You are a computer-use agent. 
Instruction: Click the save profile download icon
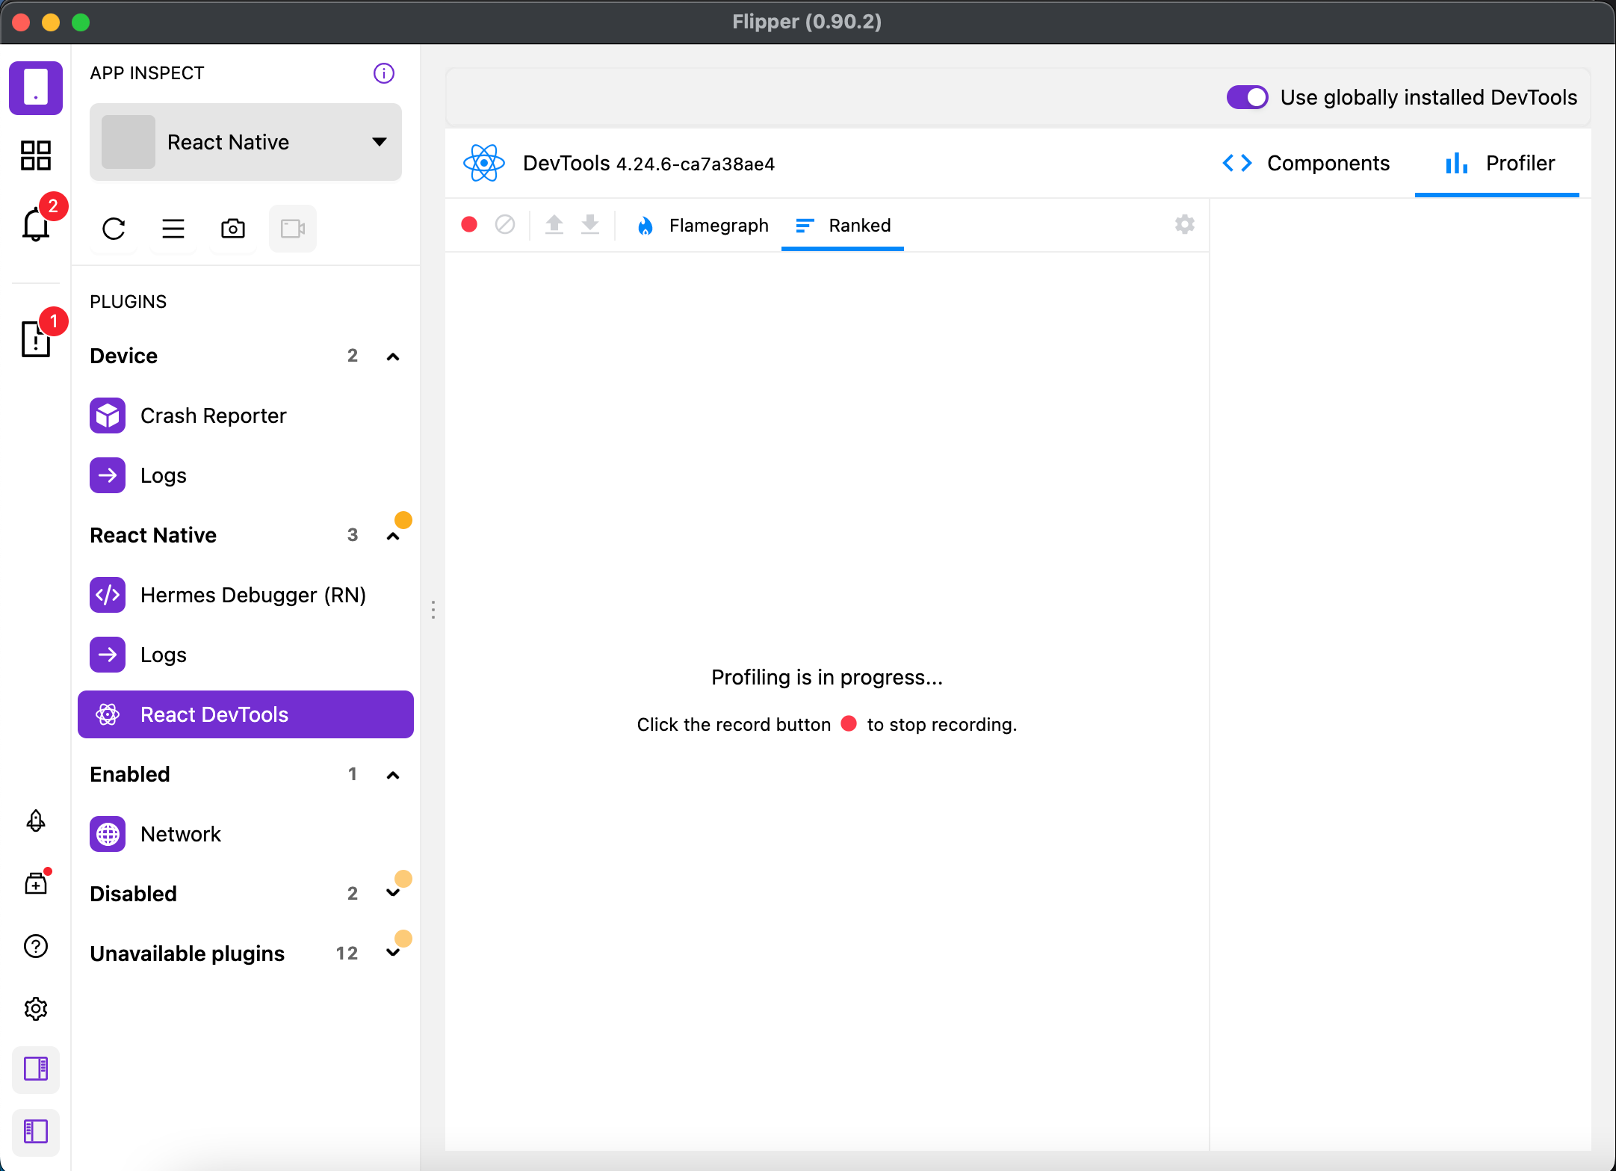coord(590,224)
